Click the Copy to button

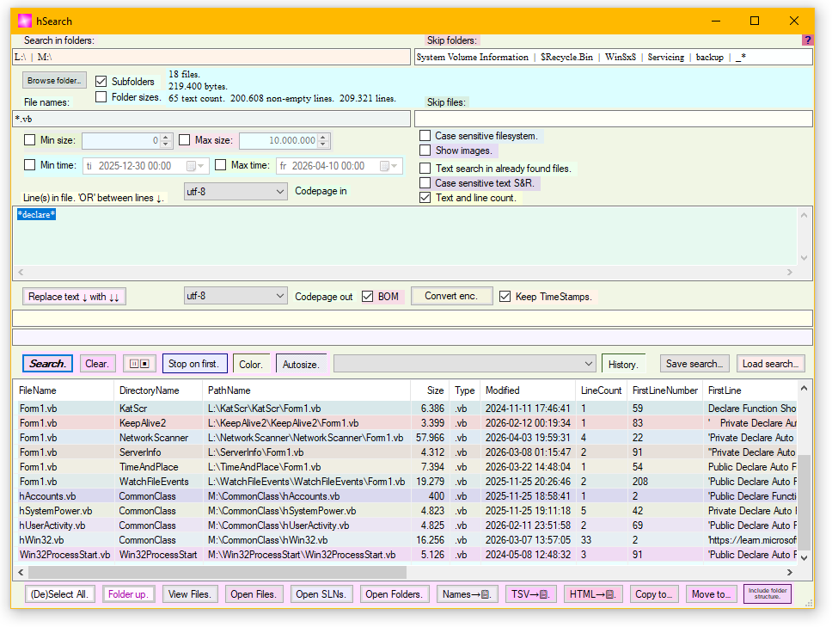(x=654, y=594)
